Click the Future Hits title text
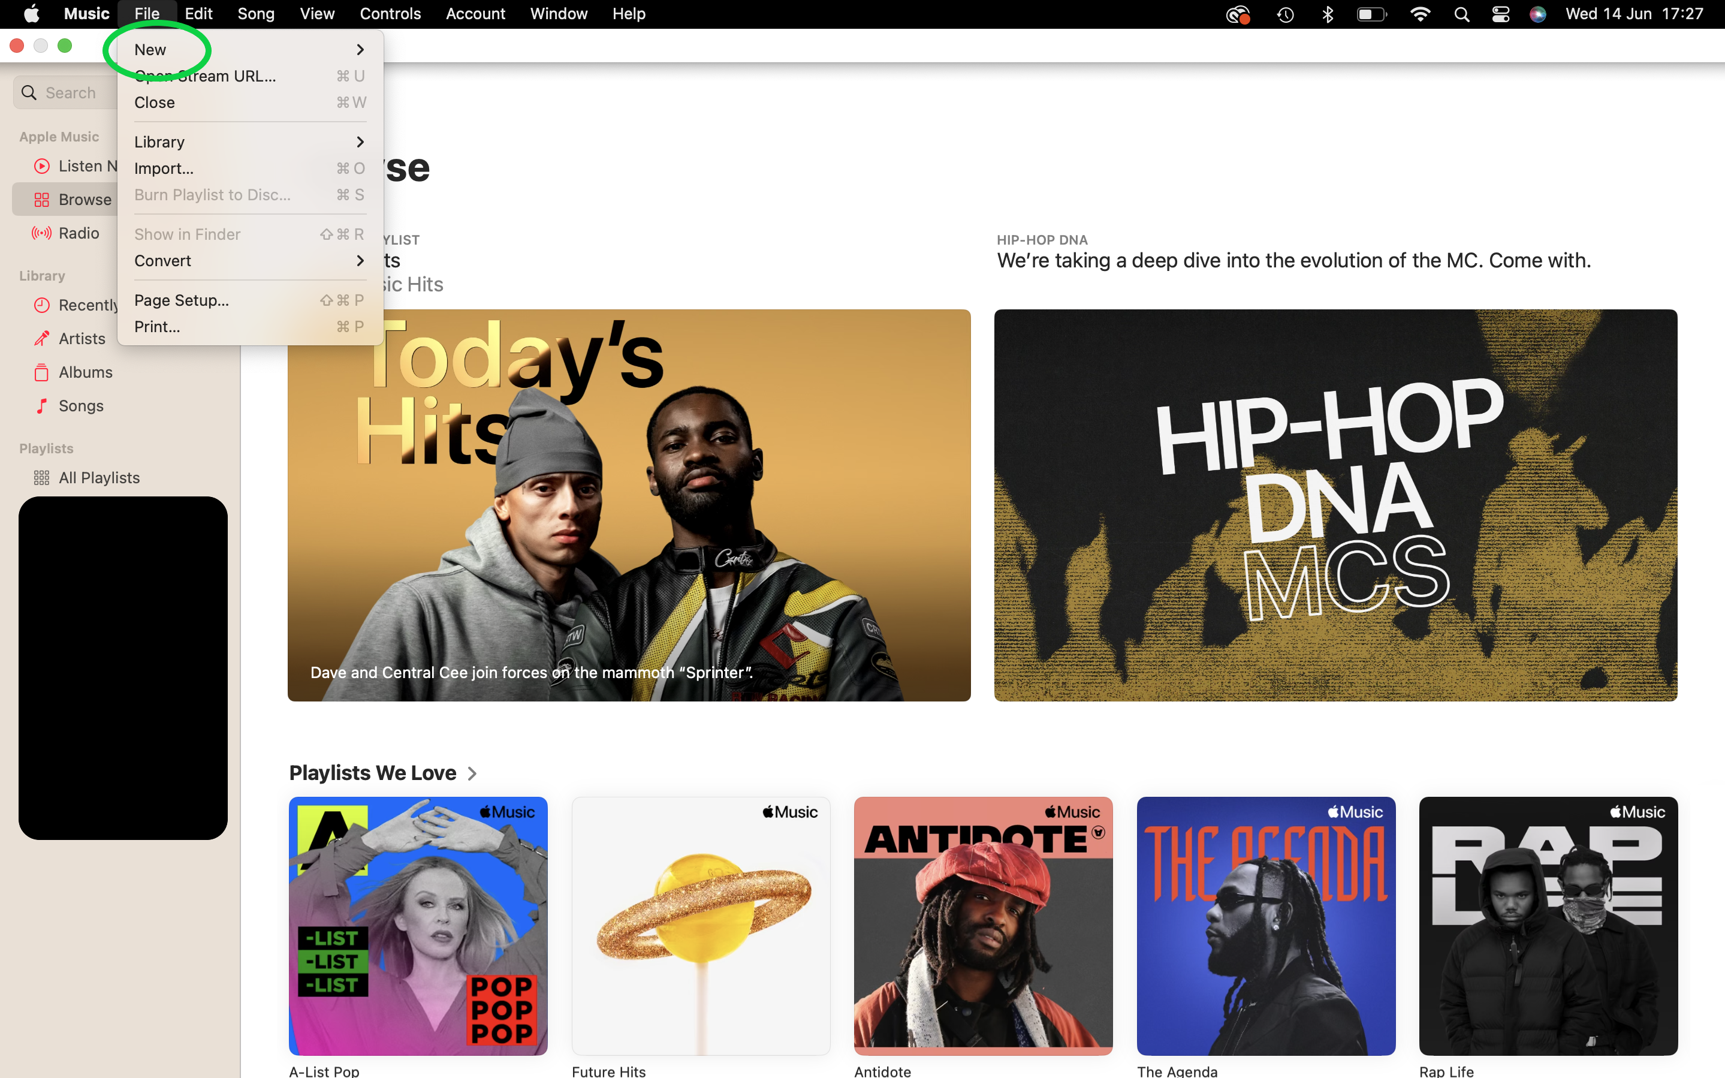This screenshot has width=1725, height=1078. pos(609,1071)
